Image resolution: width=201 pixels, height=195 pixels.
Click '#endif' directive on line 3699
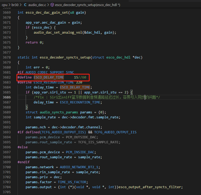tap(24, 162)
